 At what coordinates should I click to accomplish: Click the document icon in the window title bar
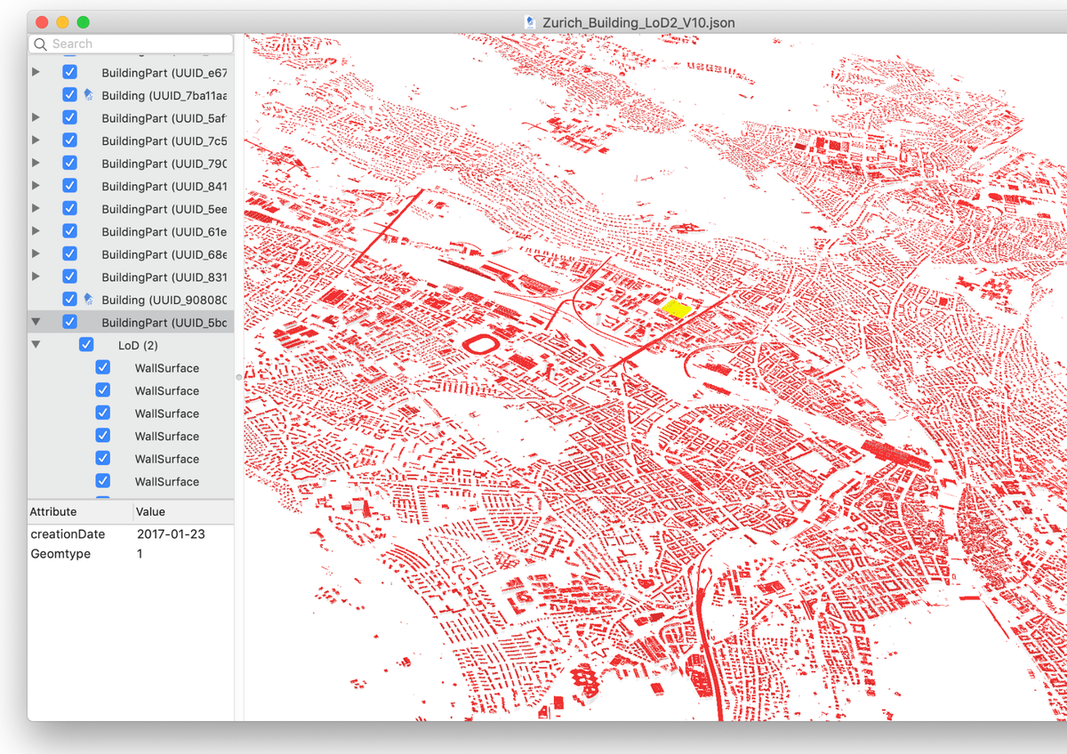(531, 22)
